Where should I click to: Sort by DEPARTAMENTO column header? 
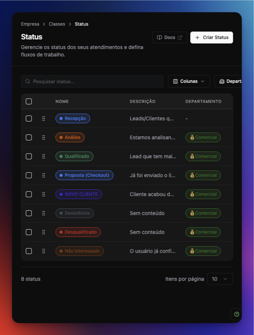pos(203,101)
